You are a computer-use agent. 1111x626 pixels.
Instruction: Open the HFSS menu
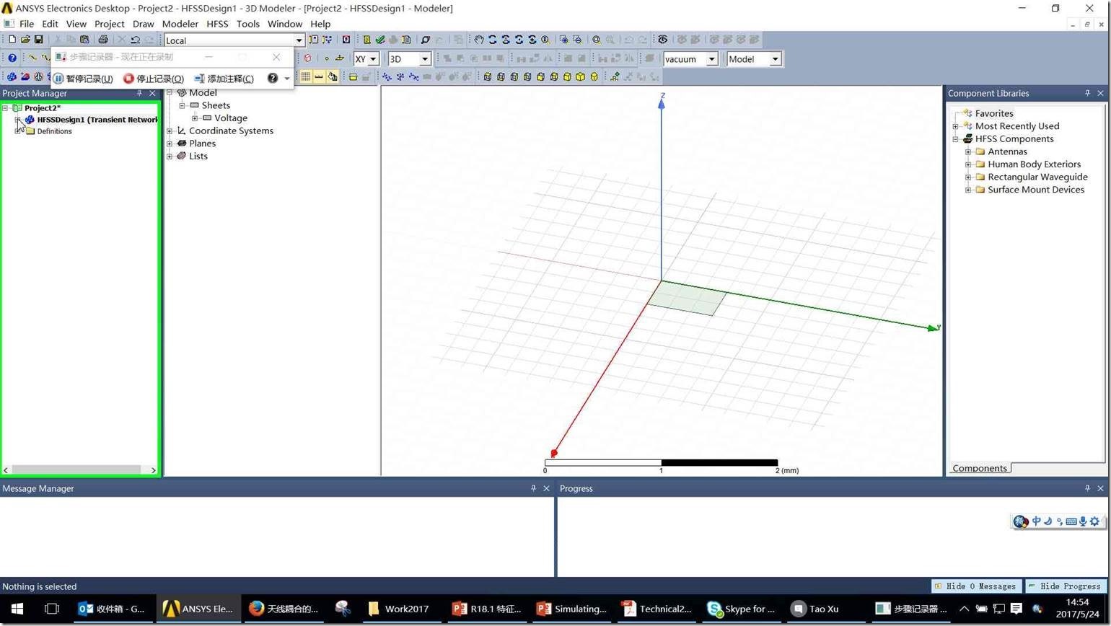point(217,24)
